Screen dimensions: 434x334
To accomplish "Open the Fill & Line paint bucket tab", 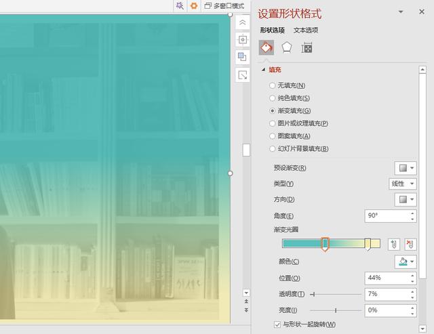I will [x=267, y=47].
